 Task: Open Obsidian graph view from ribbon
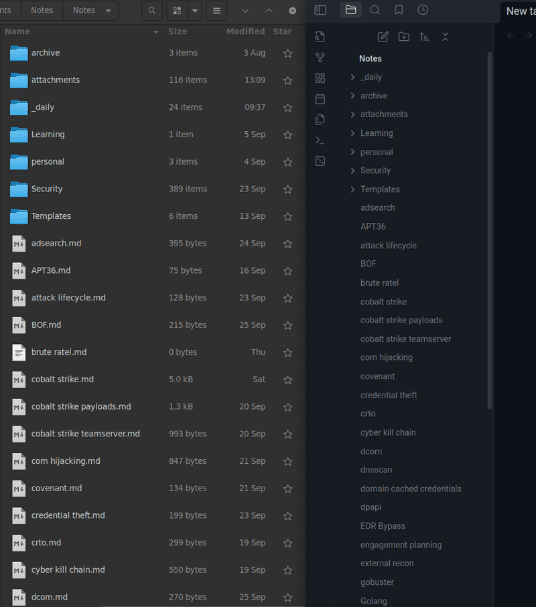320,58
